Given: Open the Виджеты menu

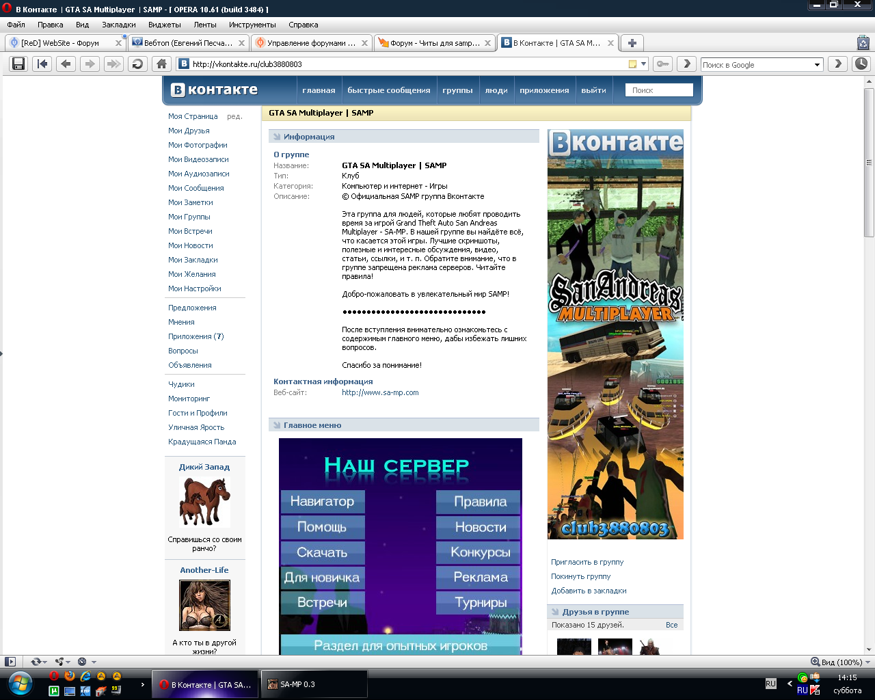Looking at the screenshot, I should tap(165, 25).
